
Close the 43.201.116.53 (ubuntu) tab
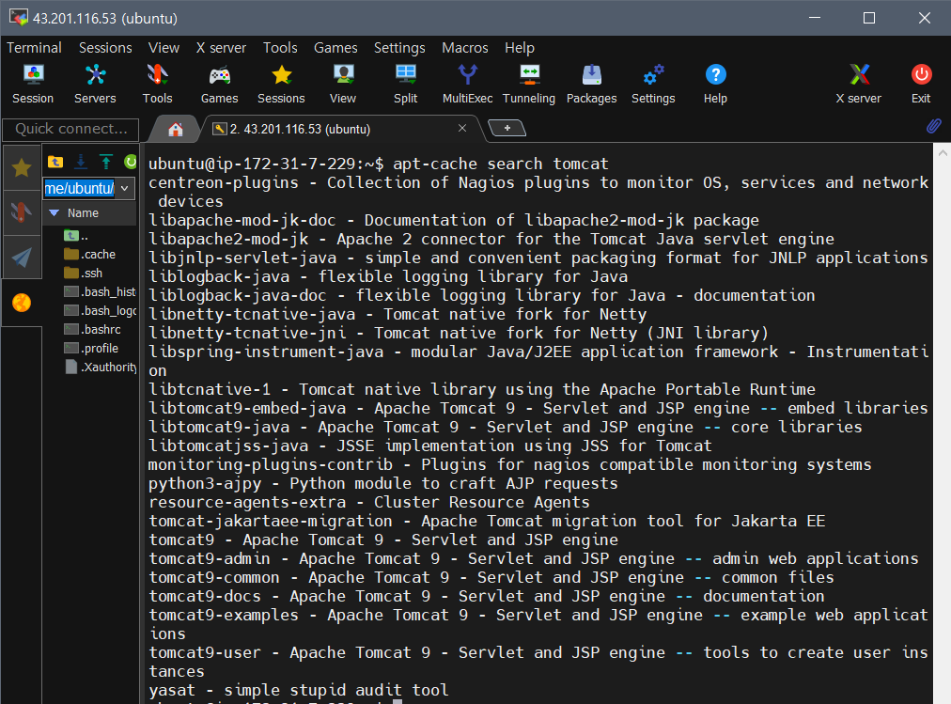point(462,128)
